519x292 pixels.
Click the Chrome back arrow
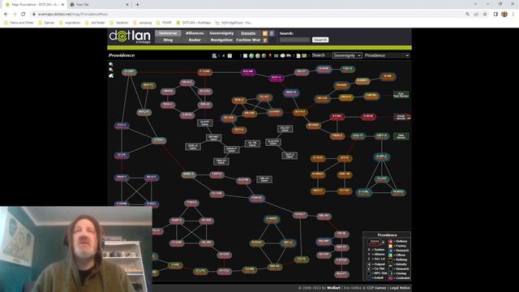(x=6, y=15)
